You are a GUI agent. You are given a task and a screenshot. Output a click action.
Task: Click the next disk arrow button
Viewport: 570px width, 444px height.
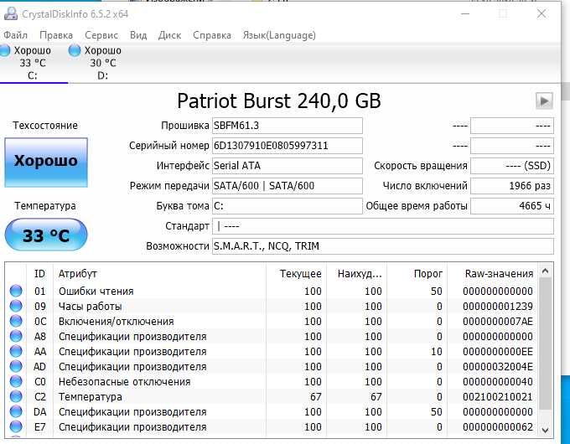(544, 101)
